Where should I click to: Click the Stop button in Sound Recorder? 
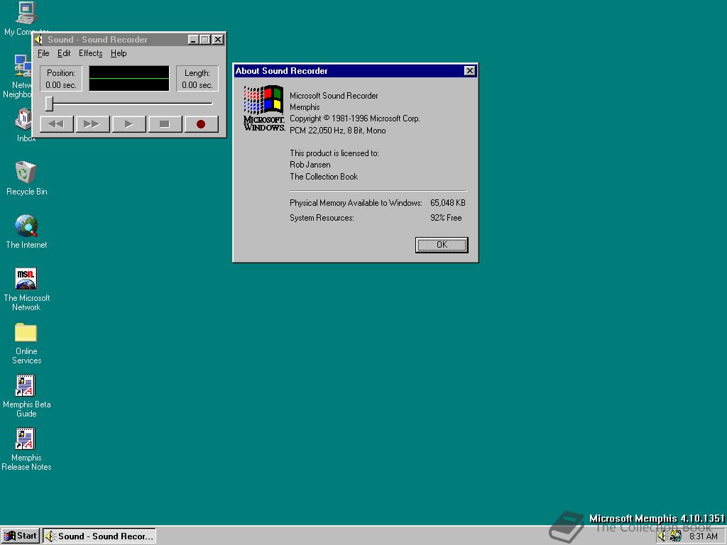click(x=165, y=123)
